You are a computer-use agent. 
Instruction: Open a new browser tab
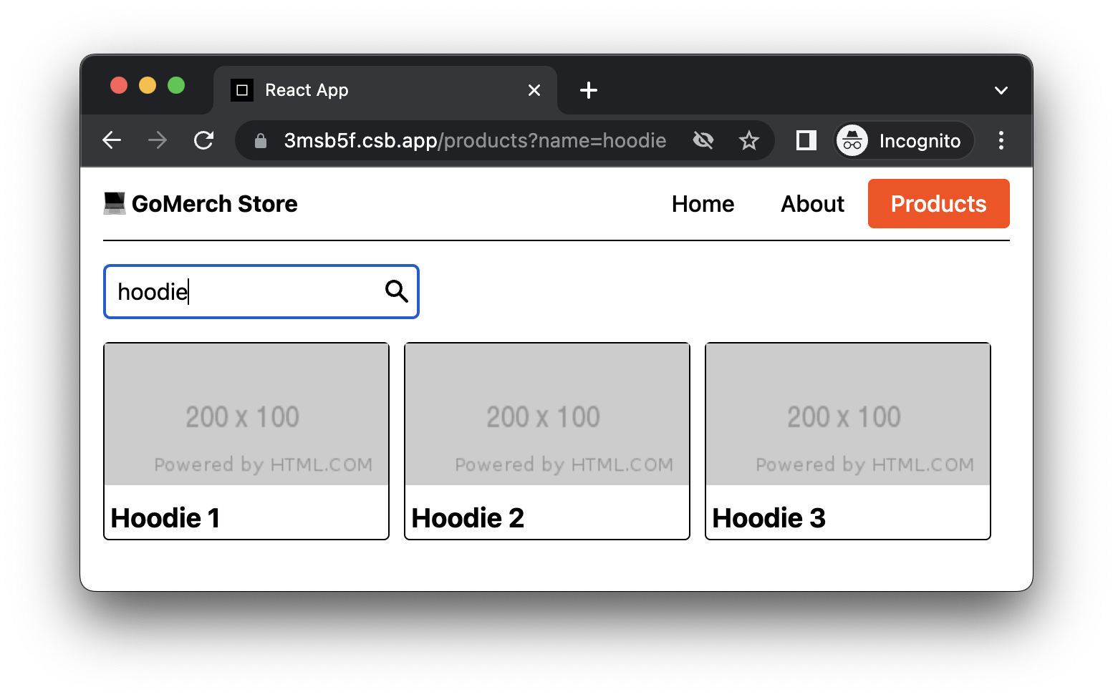(588, 90)
